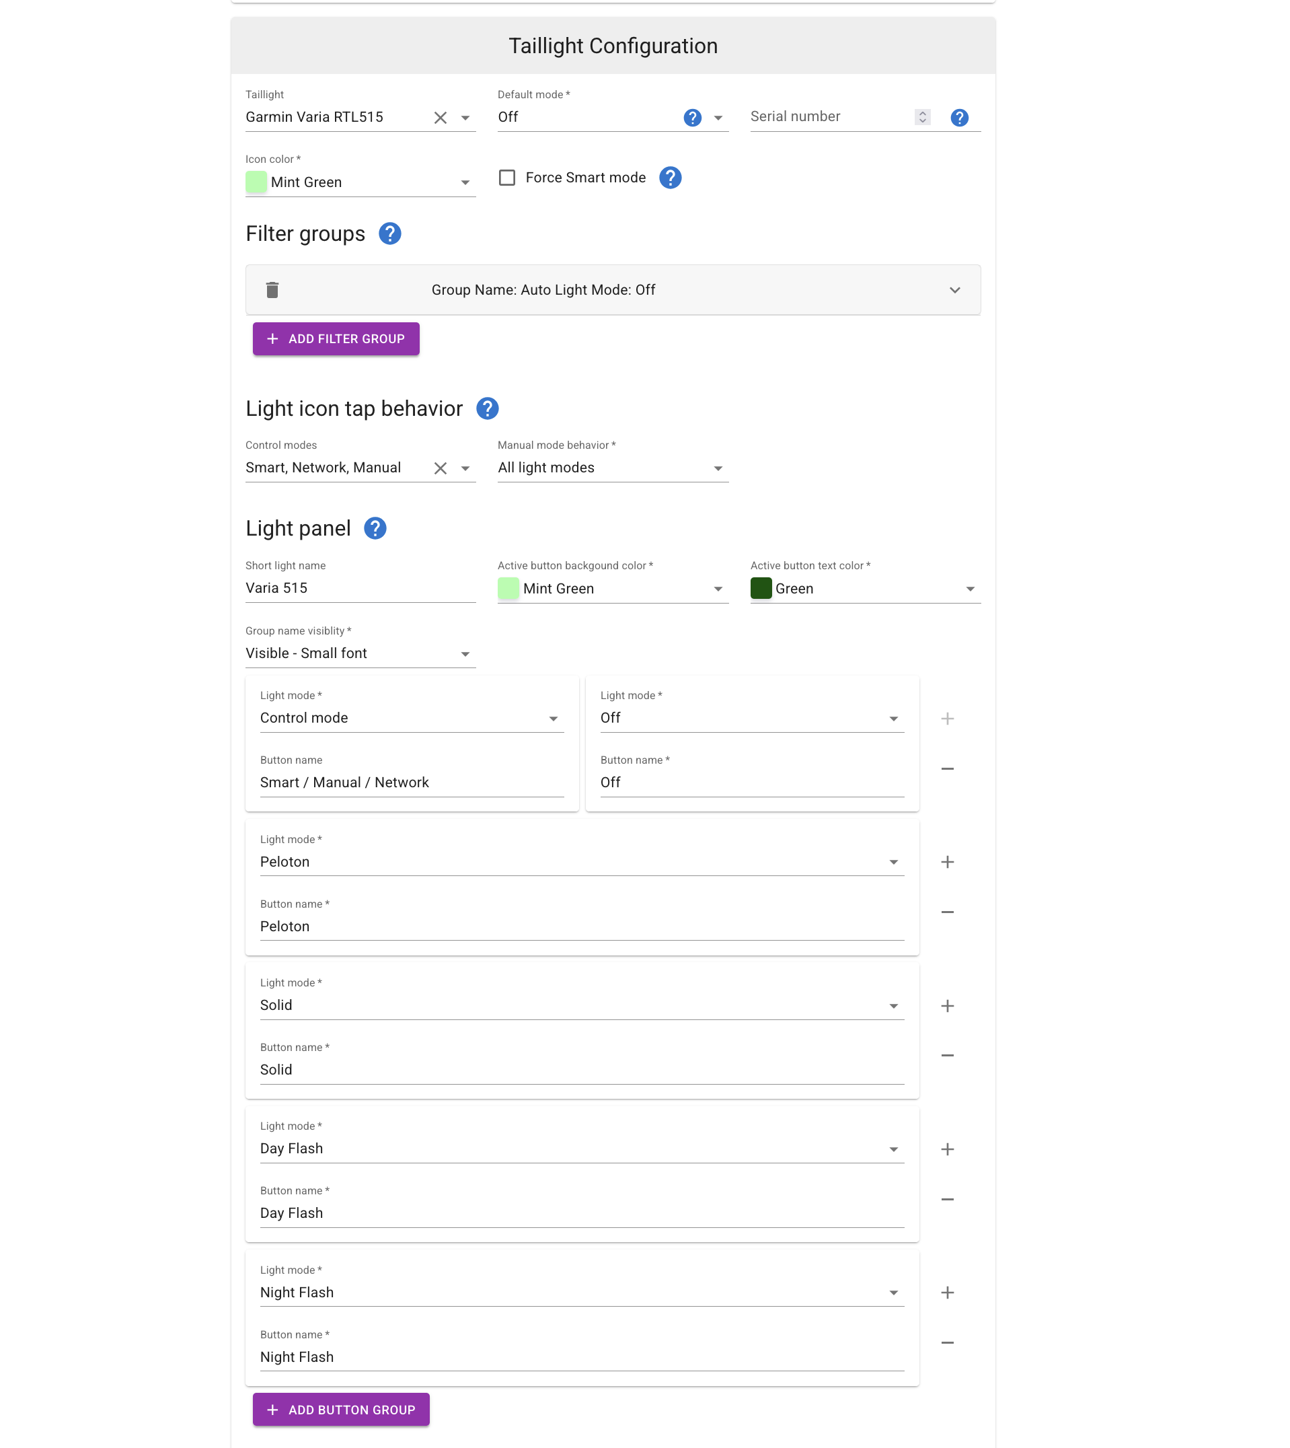
Task: Open help for Light icon tap behavior
Action: pyautogui.click(x=487, y=408)
